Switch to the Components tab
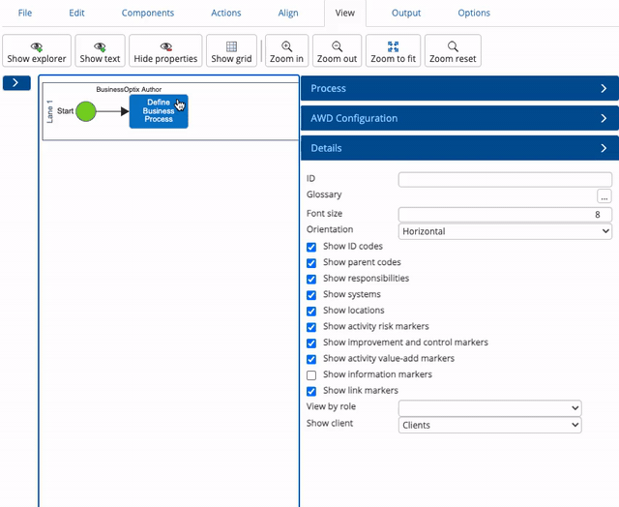This screenshot has height=507, width=619. pos(149,14)
